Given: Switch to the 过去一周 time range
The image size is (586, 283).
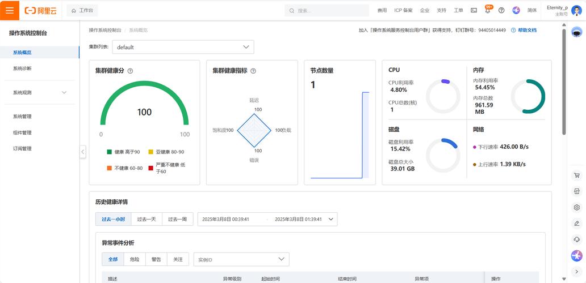Looking at the screenshot, I should point(178,219).
